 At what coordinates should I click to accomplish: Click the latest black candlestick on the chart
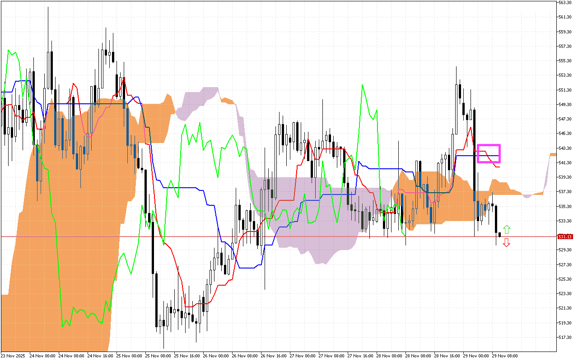[499, 235]
